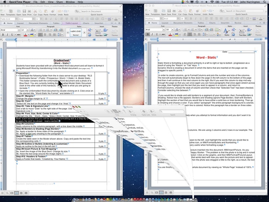Click red font color swatch in left window

click(25, 35)
